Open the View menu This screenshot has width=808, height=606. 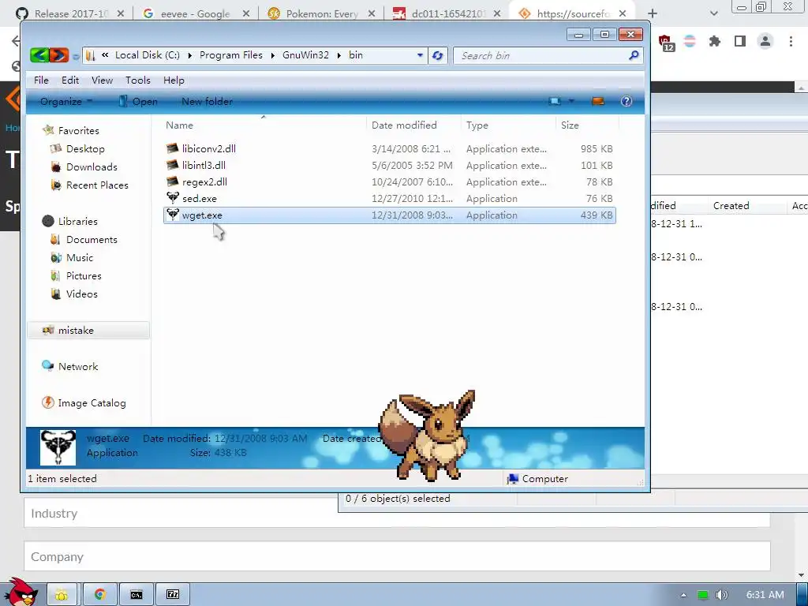pos(102,80)
